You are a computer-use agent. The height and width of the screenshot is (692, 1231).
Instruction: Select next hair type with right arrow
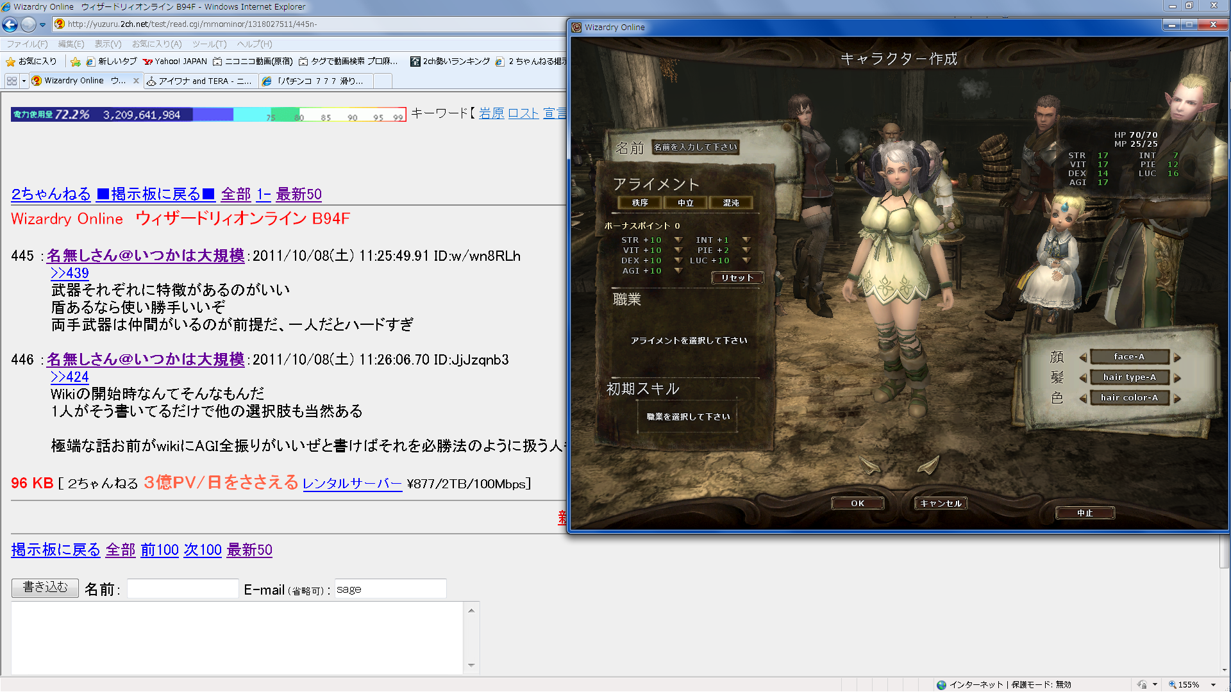pos(1177,378)
